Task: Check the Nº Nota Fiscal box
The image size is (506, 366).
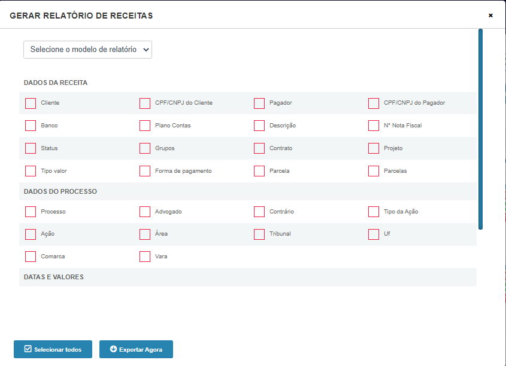Action: 374,126
